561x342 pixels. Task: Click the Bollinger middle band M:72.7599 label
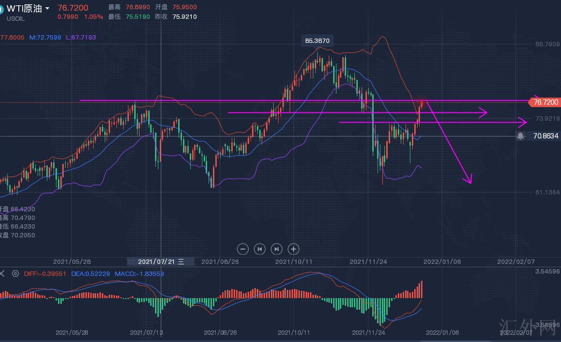coord(45,37)
